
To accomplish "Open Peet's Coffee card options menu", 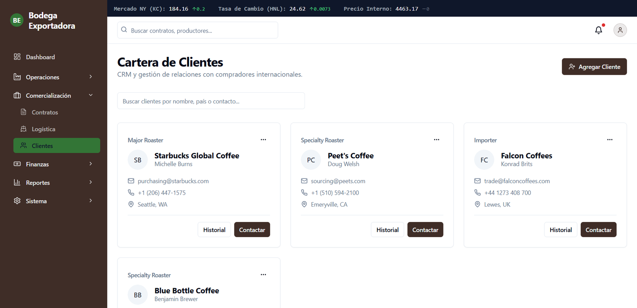I will (x=436, y=140).
